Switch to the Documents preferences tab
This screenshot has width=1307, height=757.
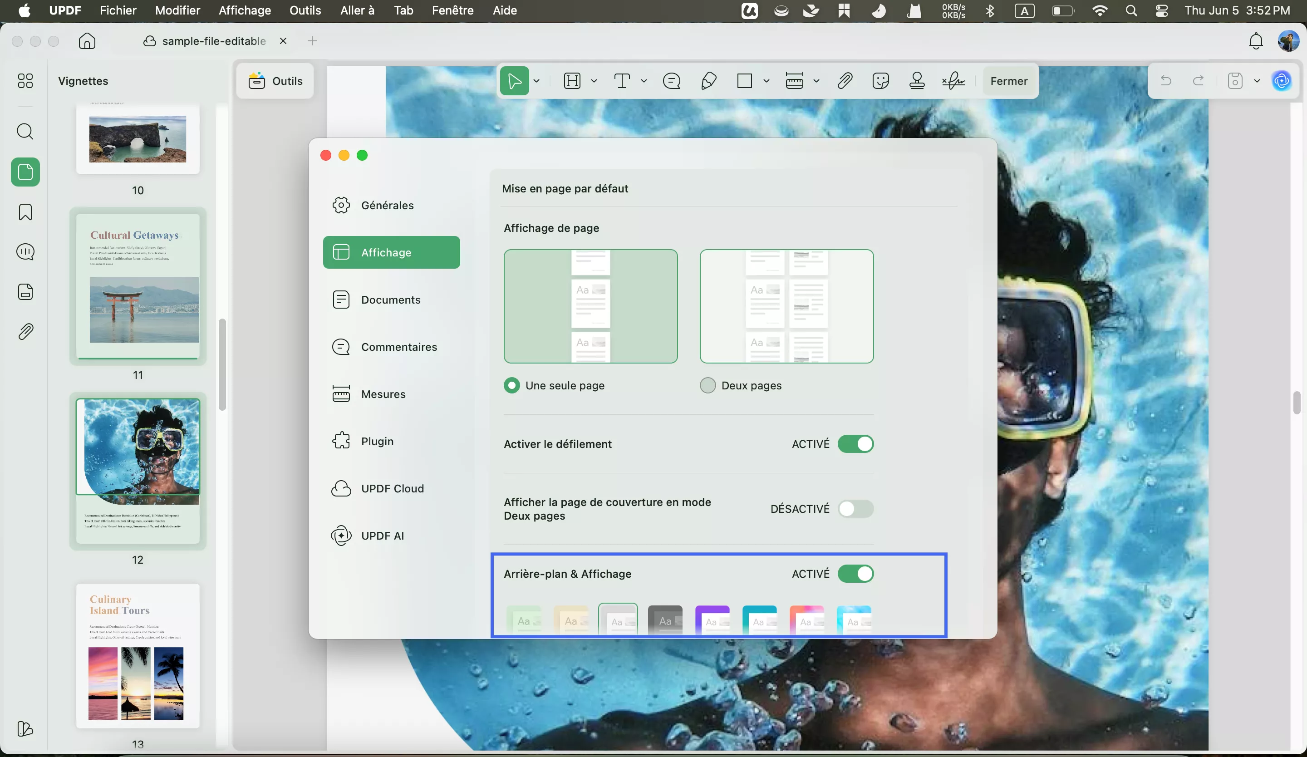[x=391, y=300]
